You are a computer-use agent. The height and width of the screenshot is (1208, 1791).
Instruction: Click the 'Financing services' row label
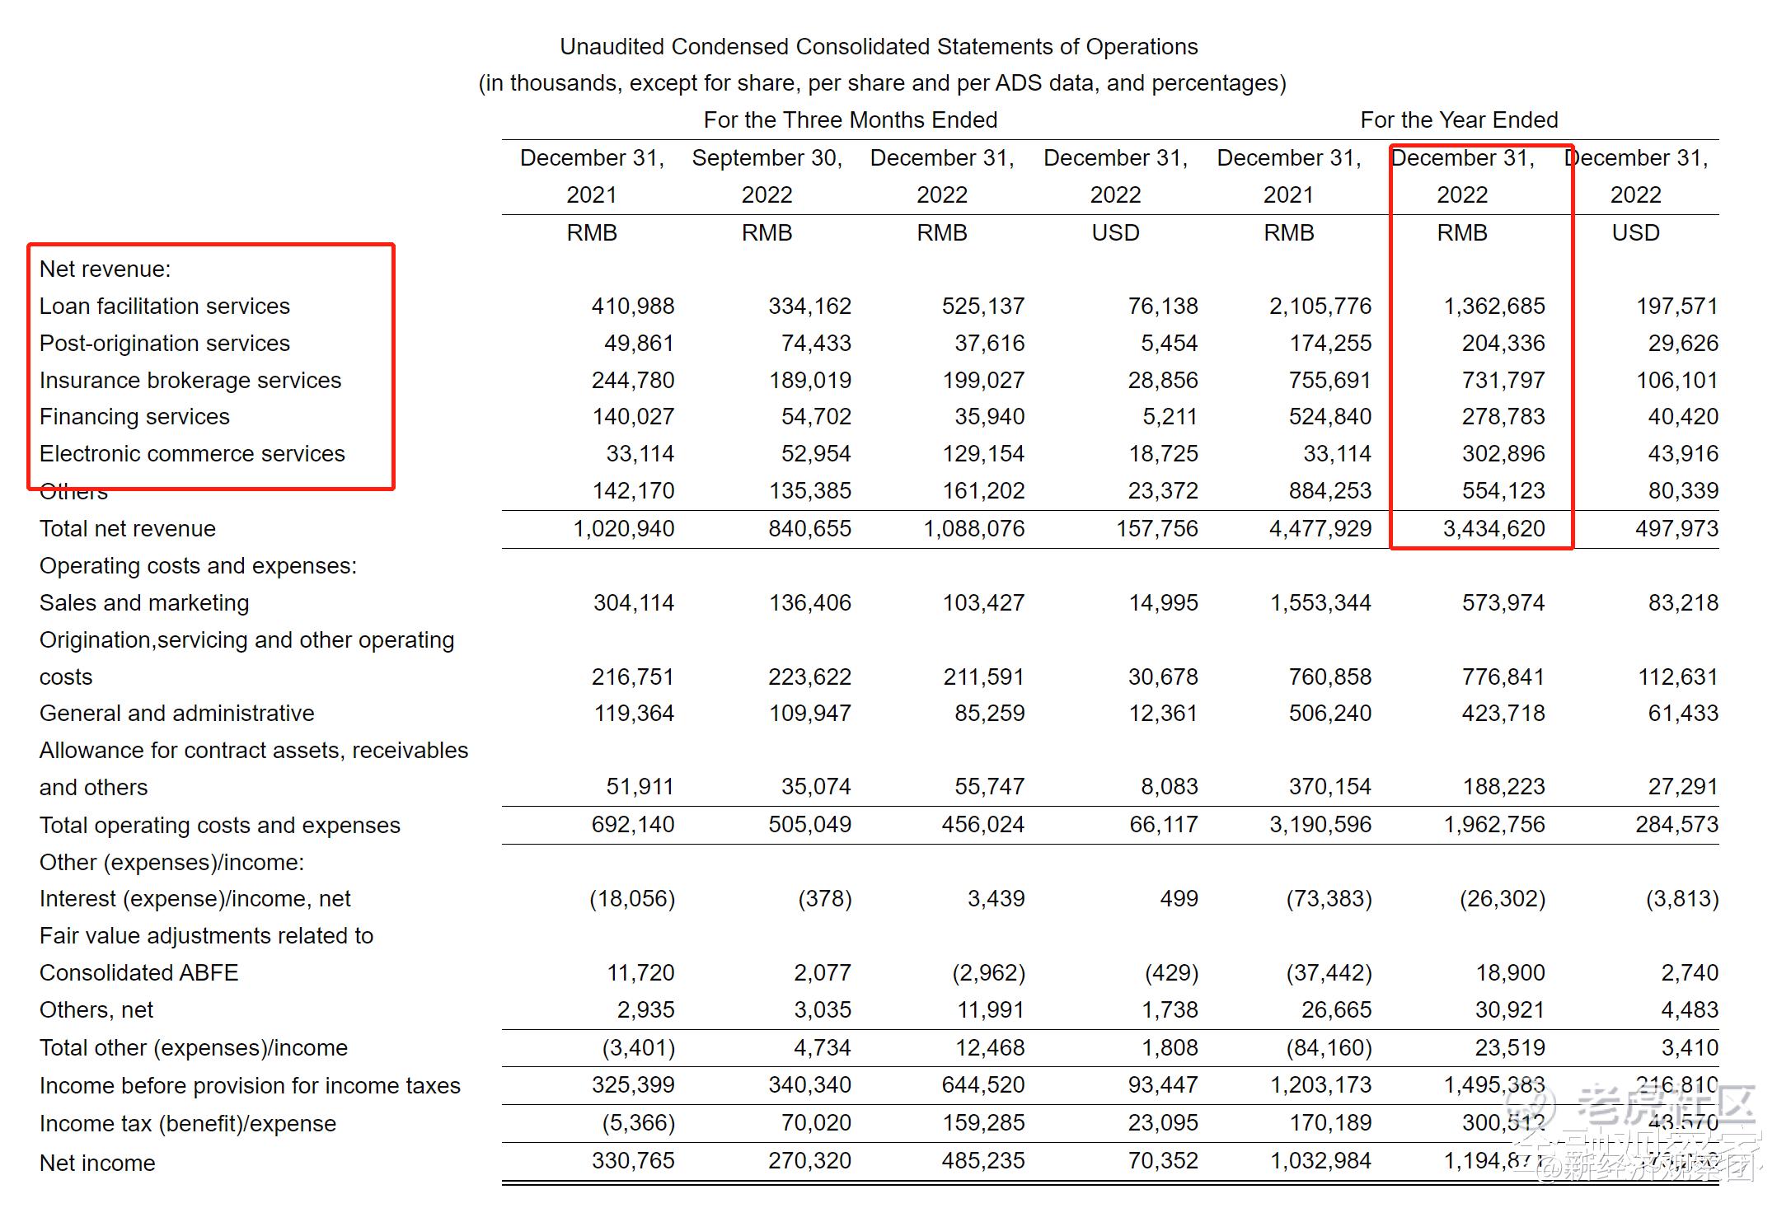click(x=134, y=417)
